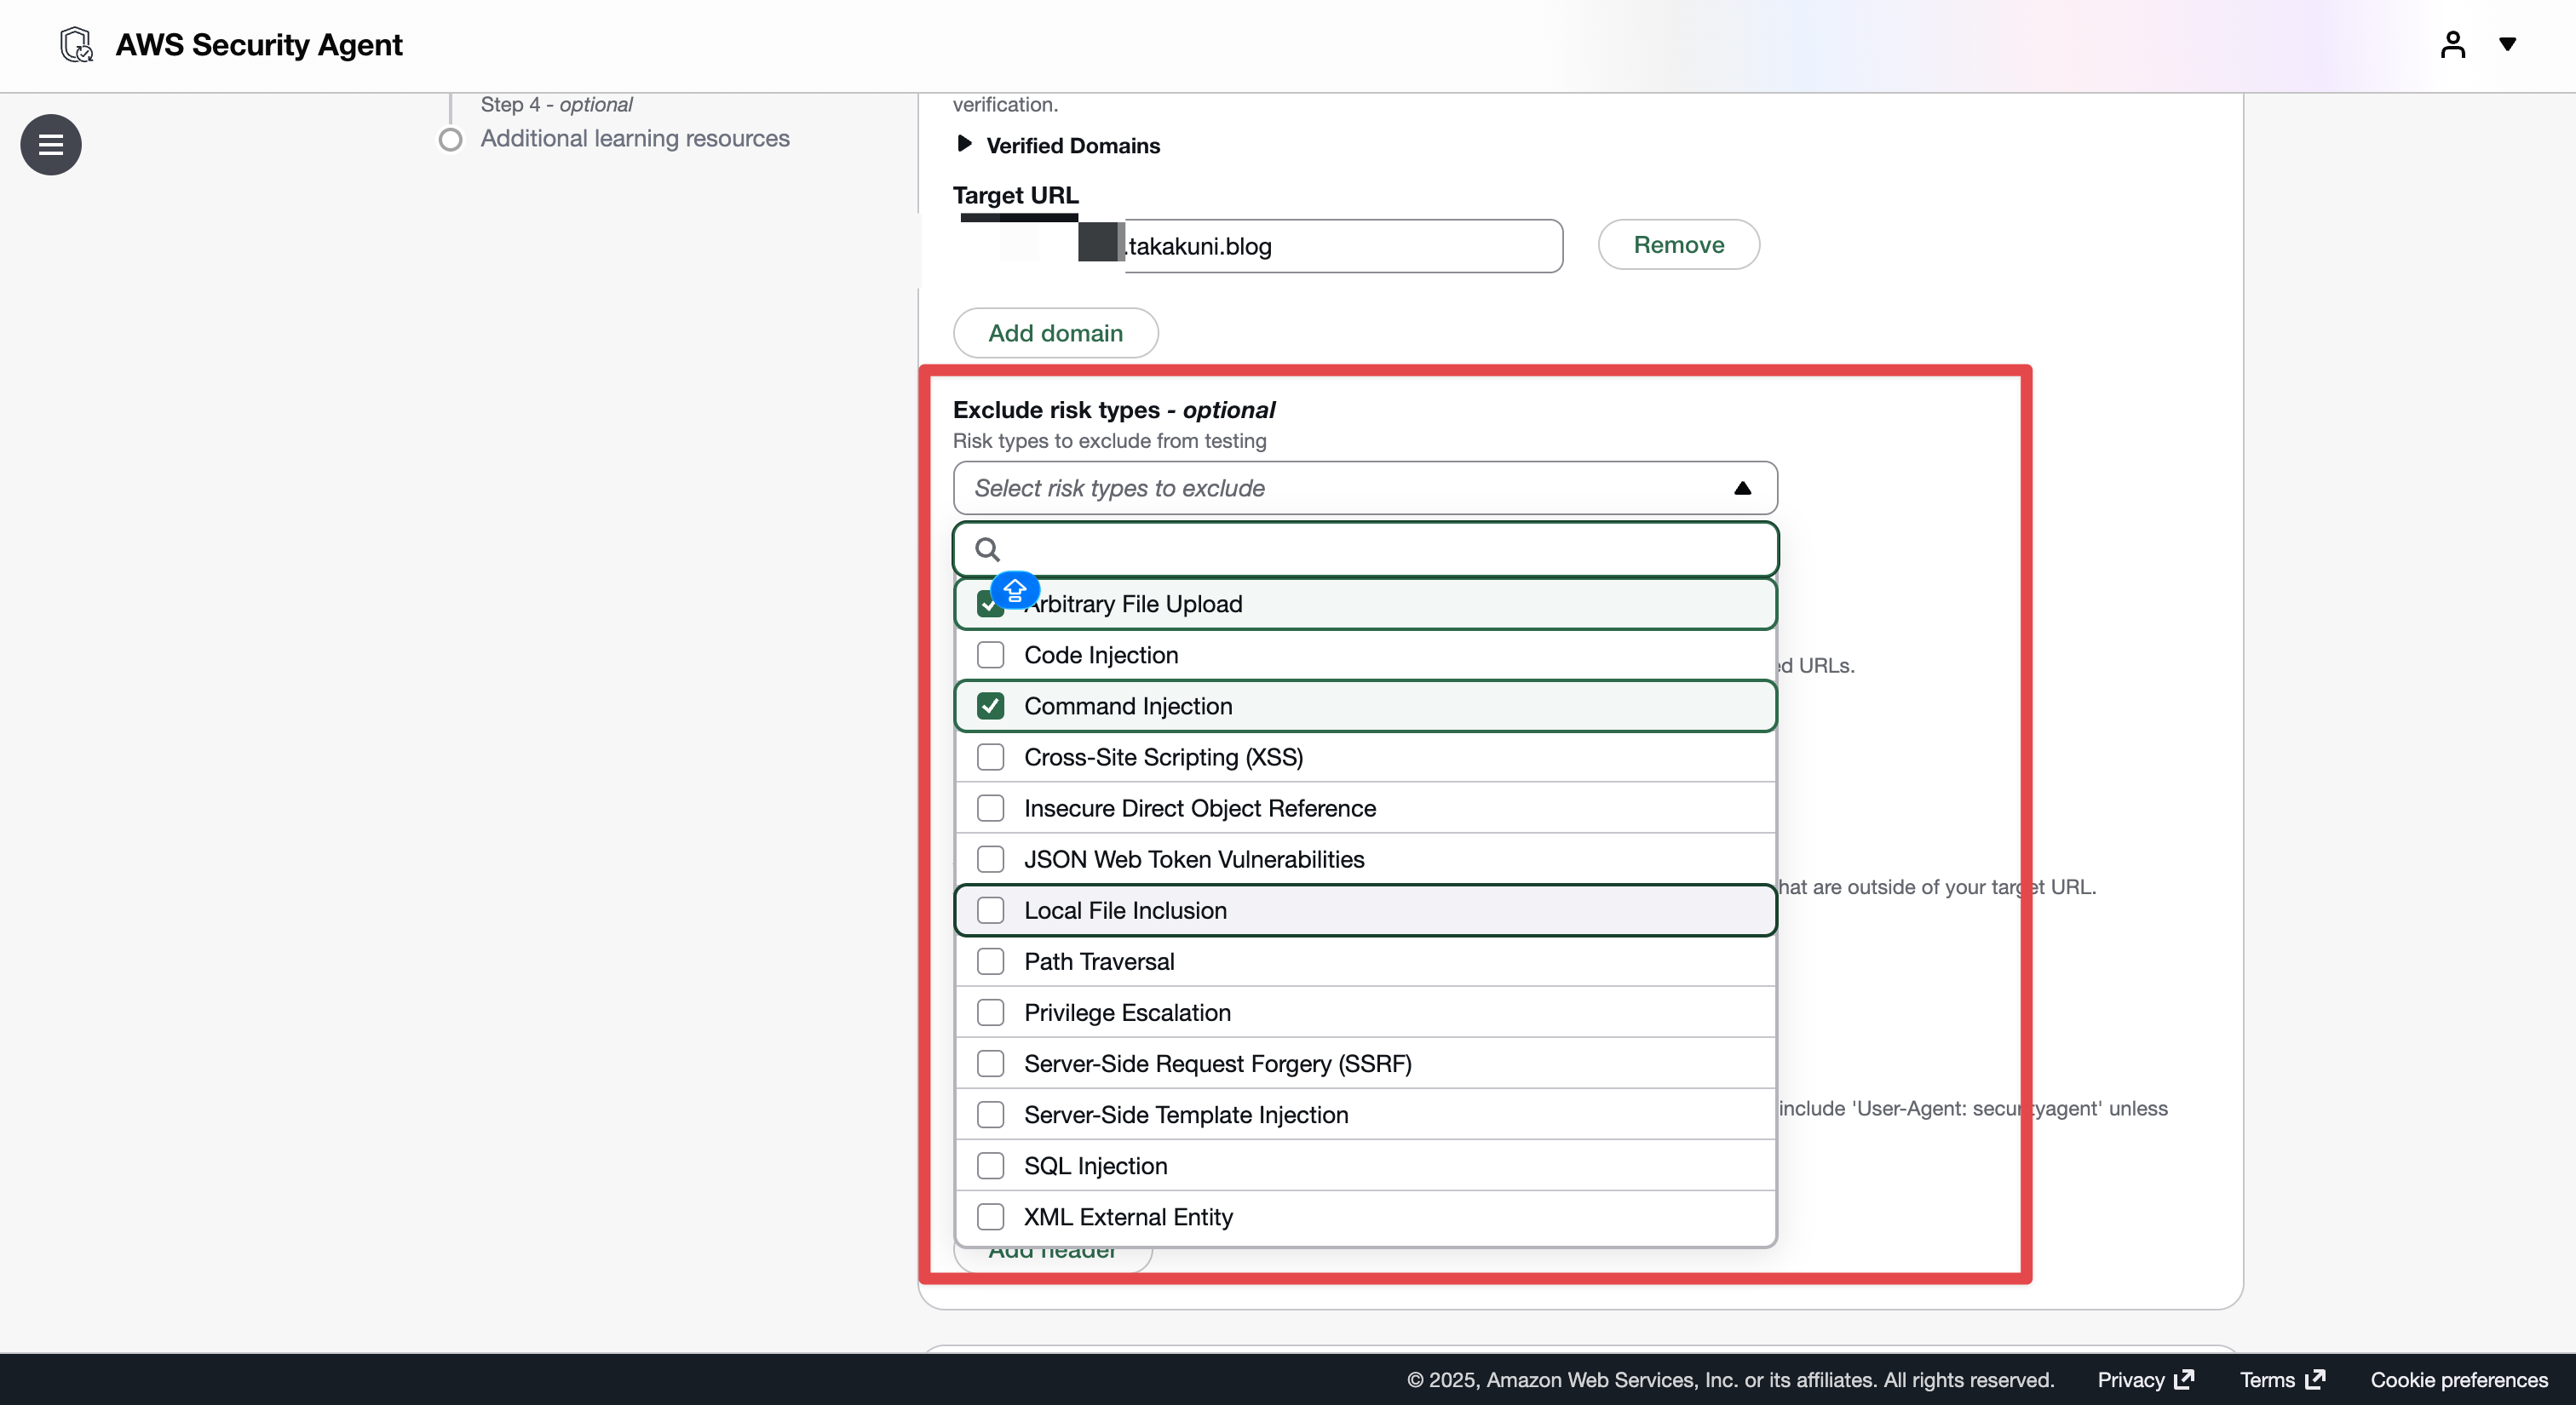Viewport: 2576px width, 1405px height.
Task: Enable the SQL Injection checkbox
Action: [x=990, y=1167]
